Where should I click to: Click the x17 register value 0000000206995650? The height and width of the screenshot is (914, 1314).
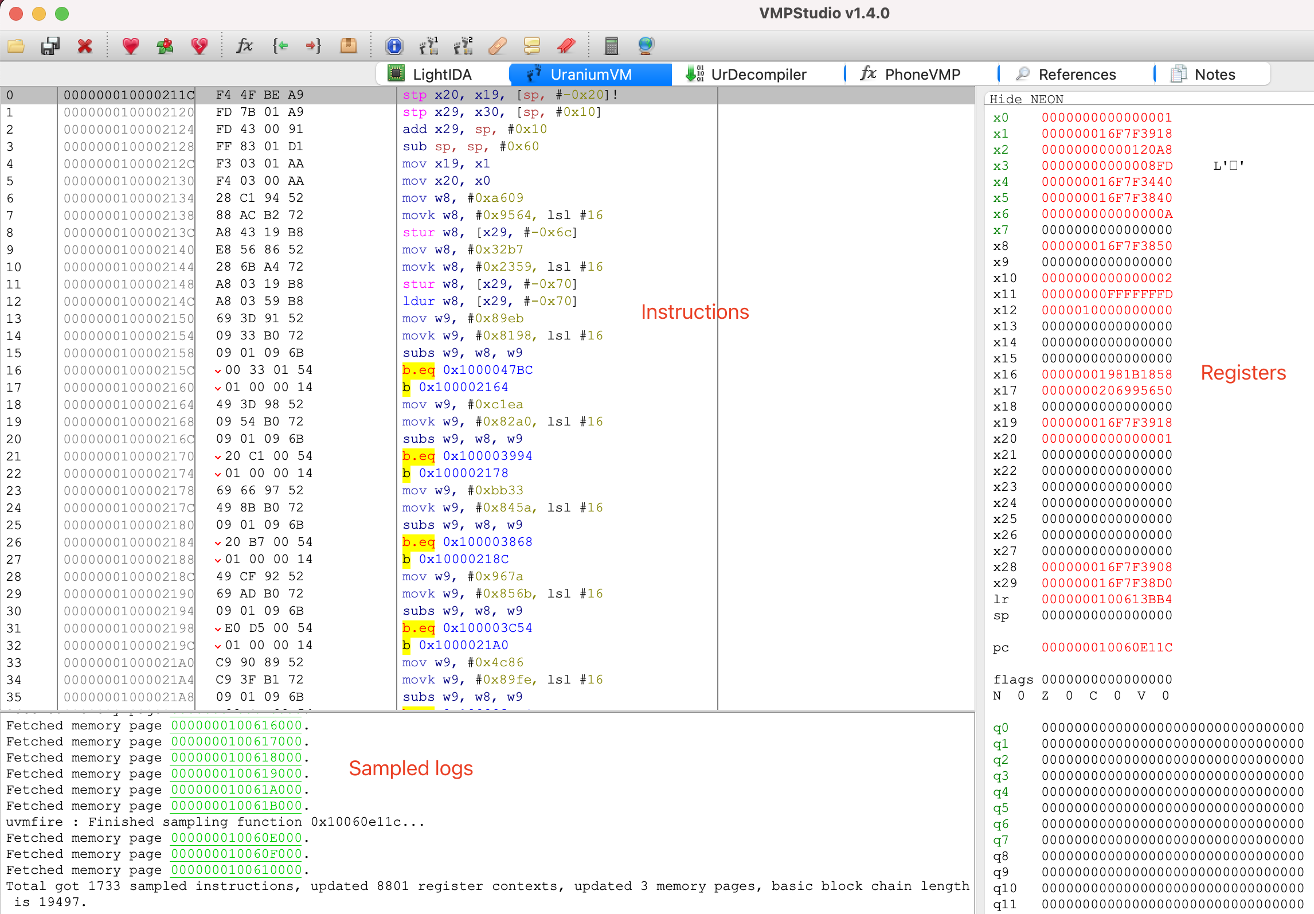(1107, 390)
